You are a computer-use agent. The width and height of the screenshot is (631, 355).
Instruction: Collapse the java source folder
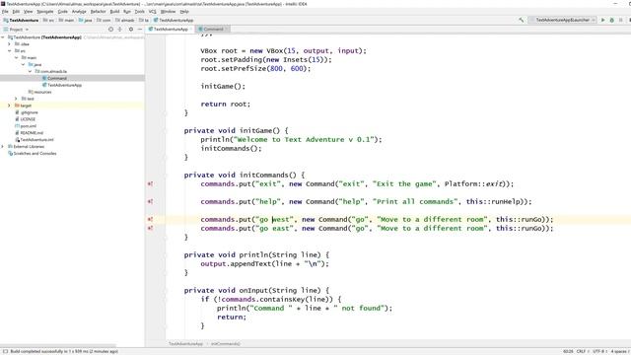[x=23, y=64]
